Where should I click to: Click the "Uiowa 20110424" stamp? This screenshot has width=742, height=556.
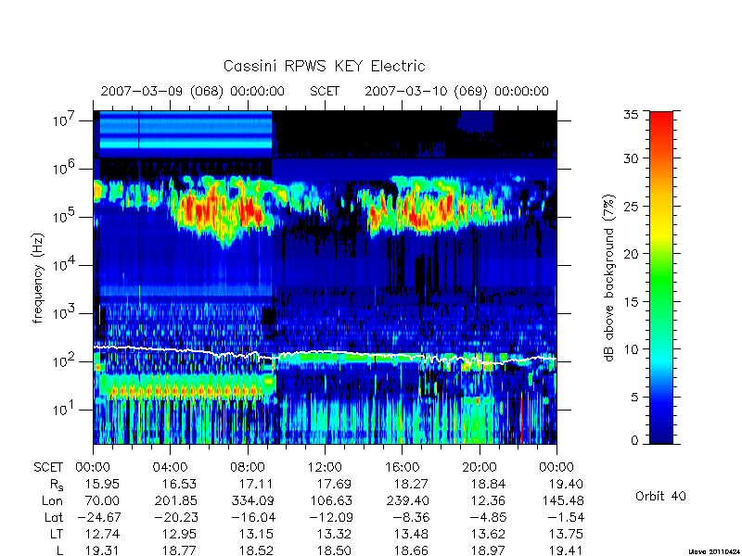[714, 551]
